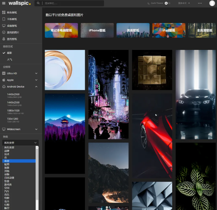This screenshot has height=210, width=217.
Task: Choose 汽车 in the category list
Action: click(19, 191)
